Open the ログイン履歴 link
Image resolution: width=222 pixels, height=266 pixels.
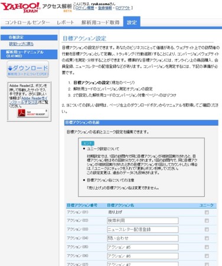click(84, 8)
